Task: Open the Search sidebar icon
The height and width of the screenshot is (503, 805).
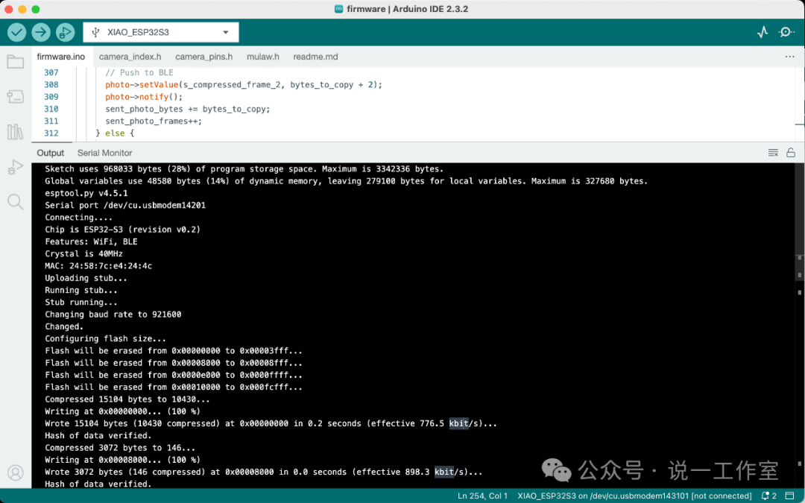Action: coord(16,202)
